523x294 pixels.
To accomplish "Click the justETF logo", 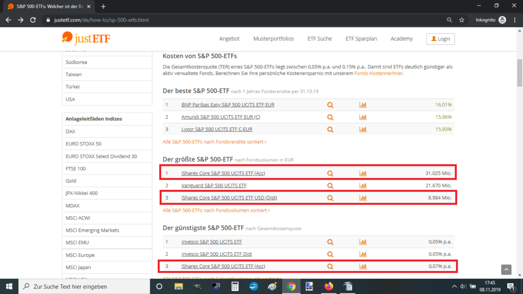I will [86, 38].
